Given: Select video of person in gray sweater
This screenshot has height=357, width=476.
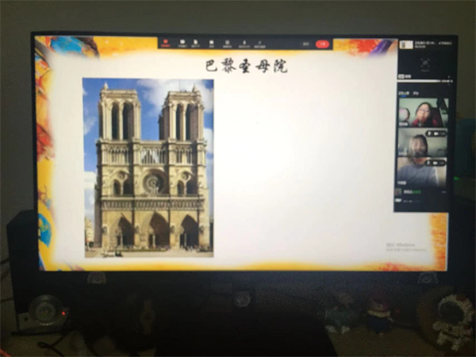Looking at the screenshot, I should point(421,172).
